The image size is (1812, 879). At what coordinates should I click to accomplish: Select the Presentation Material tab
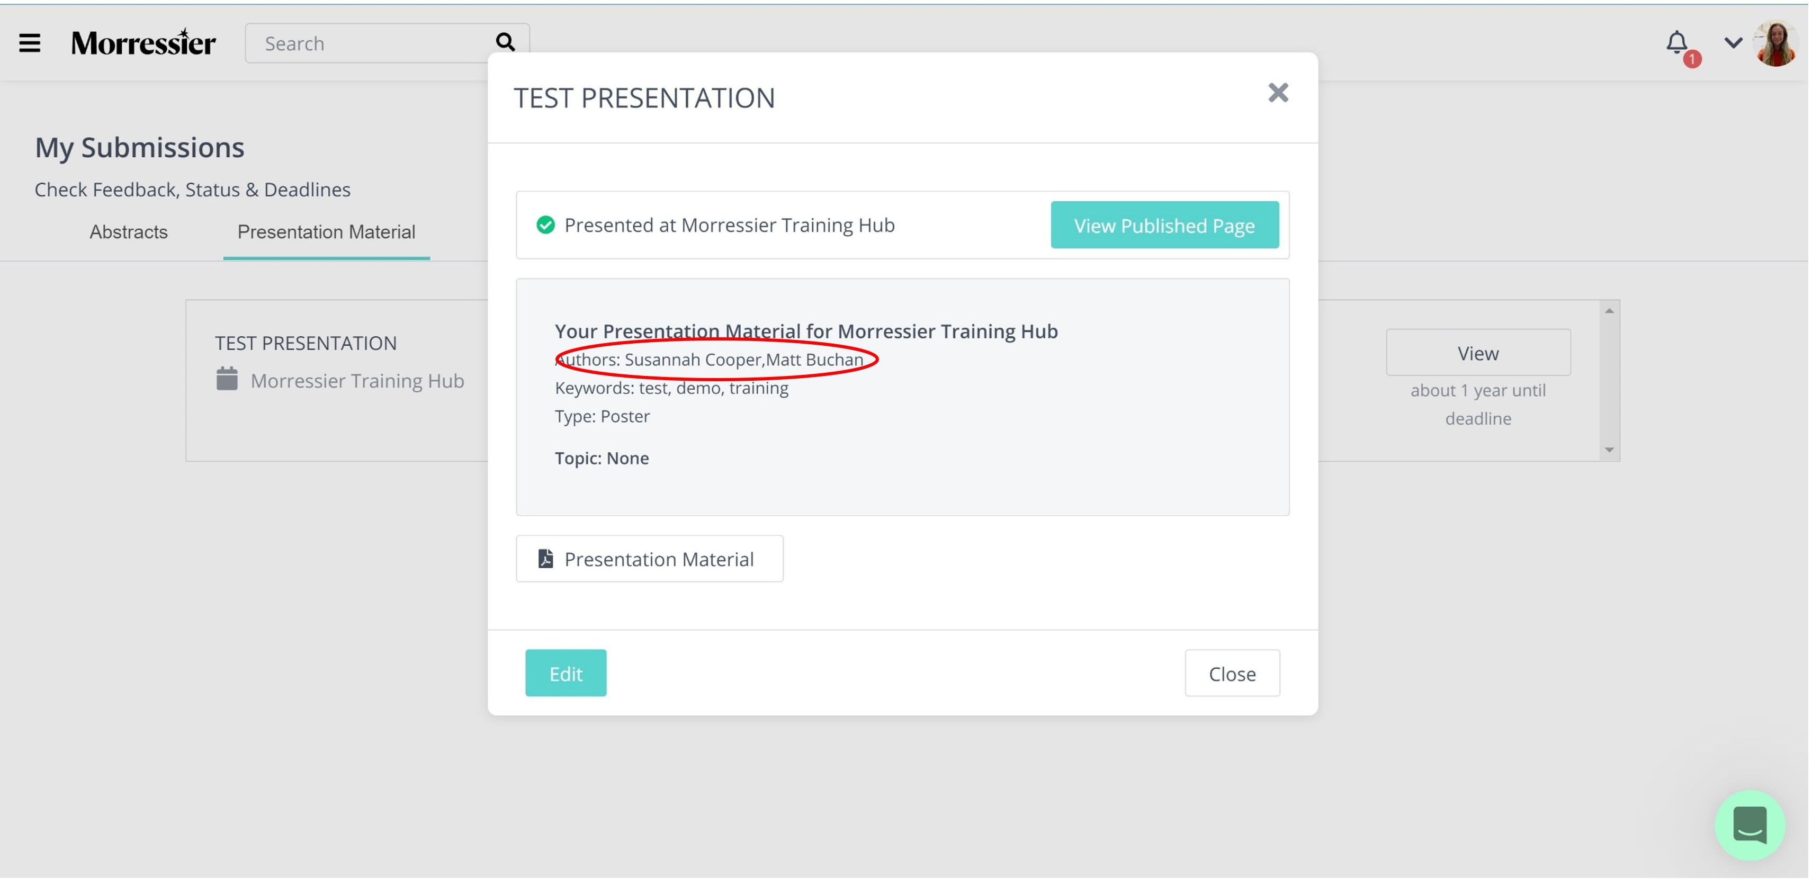(326, 233)
